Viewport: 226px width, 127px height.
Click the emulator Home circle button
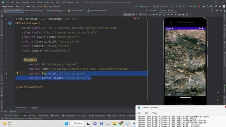(172, 14)
